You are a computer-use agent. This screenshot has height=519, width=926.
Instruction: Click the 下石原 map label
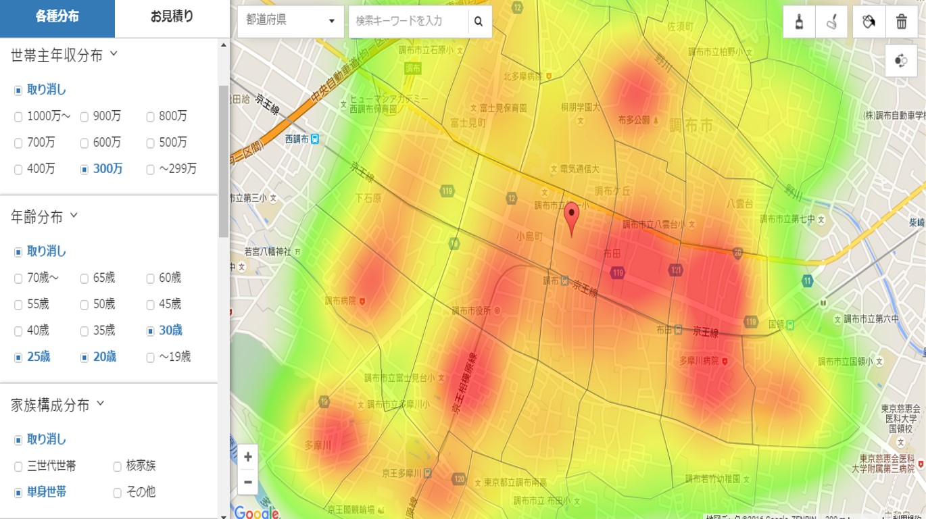(x=368, y=198)
